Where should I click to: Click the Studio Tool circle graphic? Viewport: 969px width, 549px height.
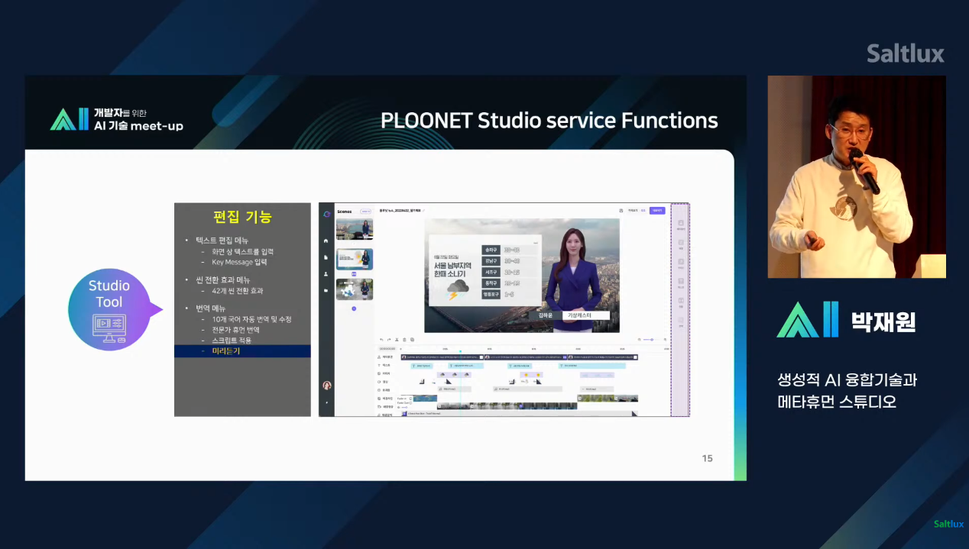[109, 308]
